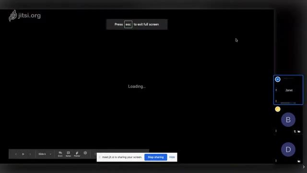Go to previous slide arrow

[x=16, y=154]
